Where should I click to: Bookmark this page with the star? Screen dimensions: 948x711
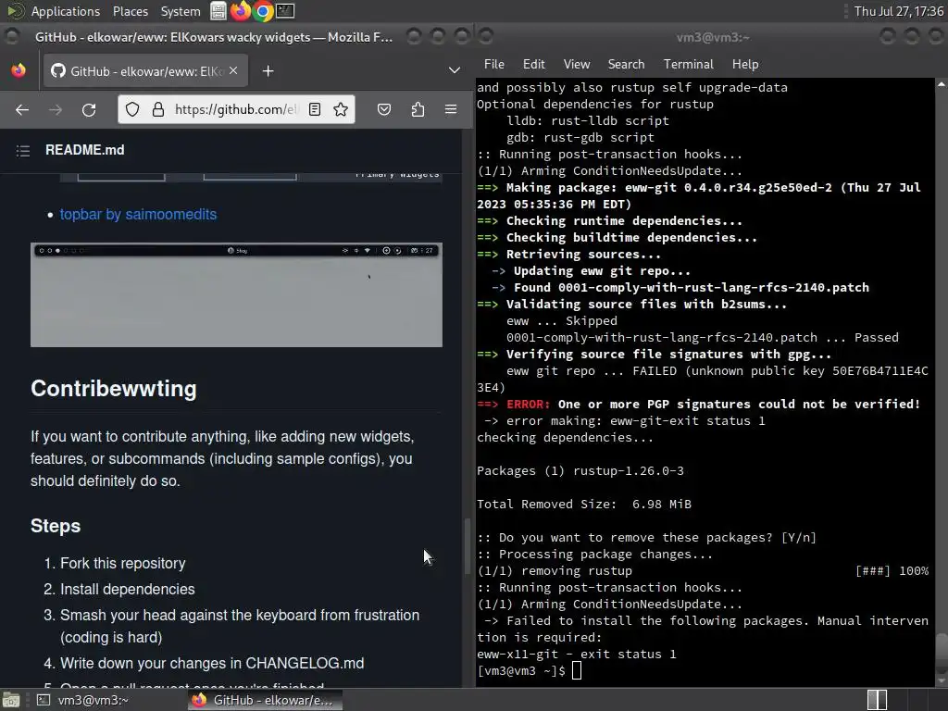[341, 109]
